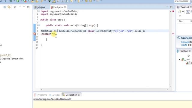Click the New Task icon in Task List
This screenshot has height=108, width=192.
[x=180, y=12]
